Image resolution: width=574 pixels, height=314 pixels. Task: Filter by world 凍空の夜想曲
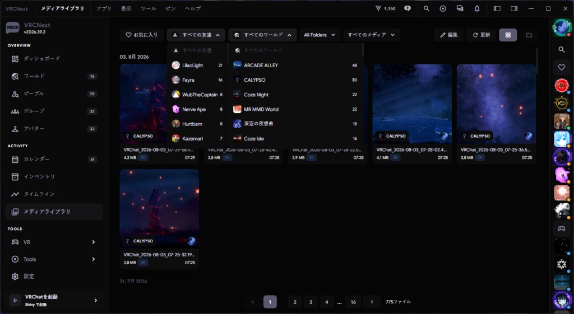coord(295,124)
